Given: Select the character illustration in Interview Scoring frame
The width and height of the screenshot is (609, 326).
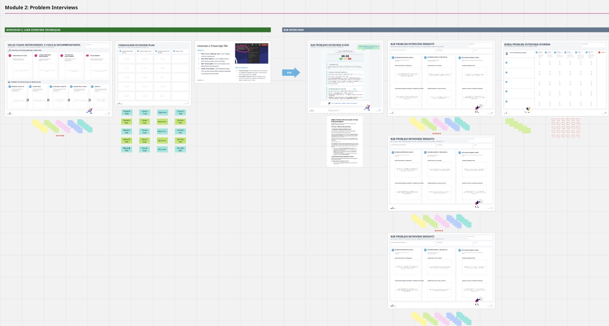Looking at the screenshot, I should click(x=528, y=110).
